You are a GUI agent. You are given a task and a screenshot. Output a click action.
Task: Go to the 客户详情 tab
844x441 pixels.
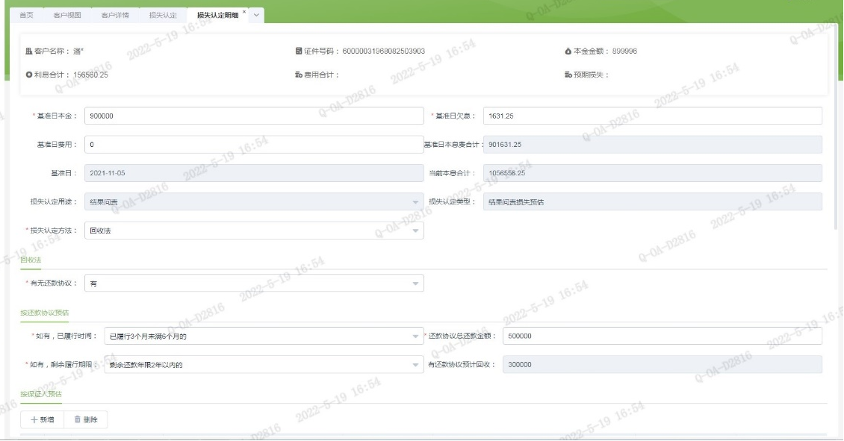(x=115, y=15)
